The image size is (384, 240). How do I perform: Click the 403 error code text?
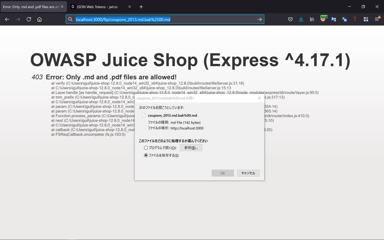(x=37, y=77)
